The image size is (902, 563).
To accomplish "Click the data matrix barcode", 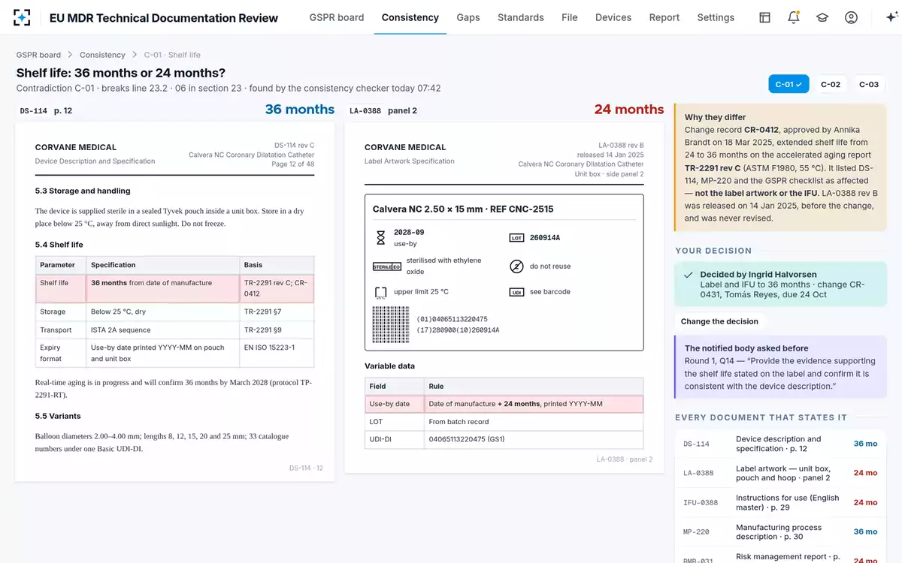I will [392, 324].
